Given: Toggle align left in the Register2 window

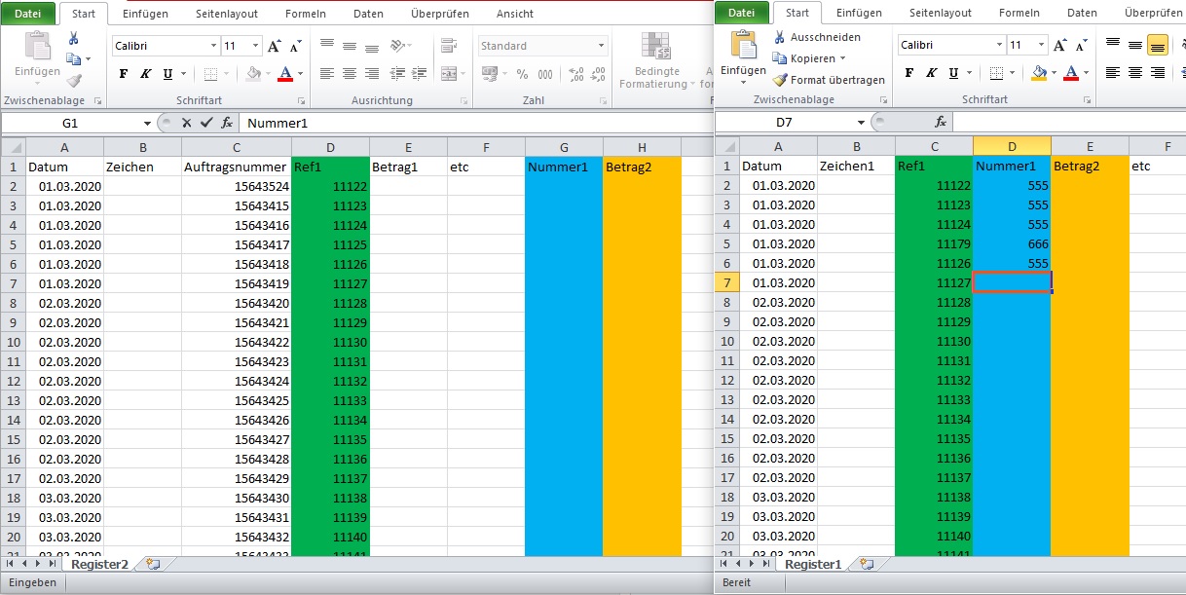Looking at the screenshot, I should [x=327, y=74].
